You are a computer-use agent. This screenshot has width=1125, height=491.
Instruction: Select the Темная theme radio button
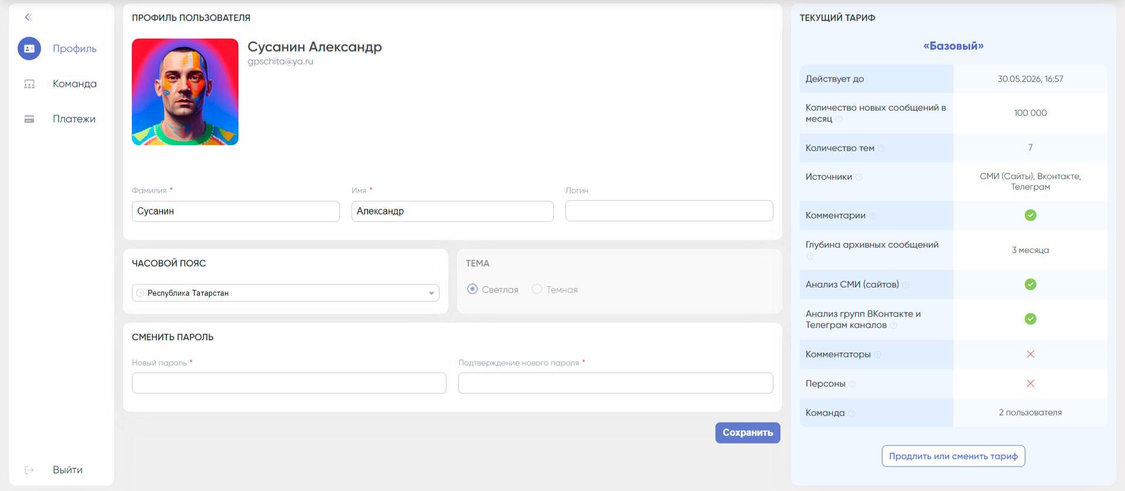click(537, 289)
